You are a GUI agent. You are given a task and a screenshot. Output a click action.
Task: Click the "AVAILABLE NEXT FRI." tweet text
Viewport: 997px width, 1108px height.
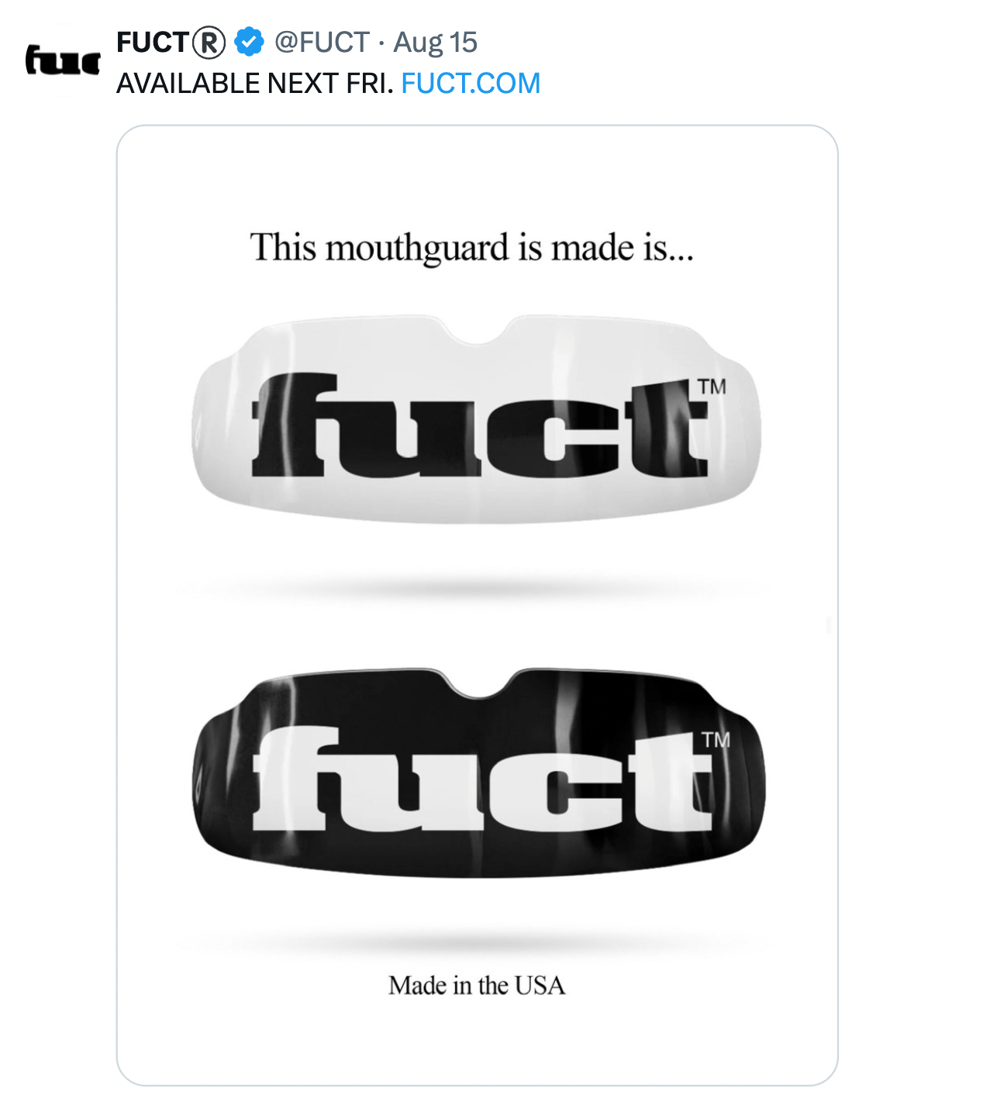(255, 83)
